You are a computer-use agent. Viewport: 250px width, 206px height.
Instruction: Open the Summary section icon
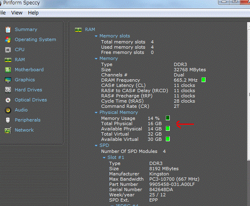8,29
